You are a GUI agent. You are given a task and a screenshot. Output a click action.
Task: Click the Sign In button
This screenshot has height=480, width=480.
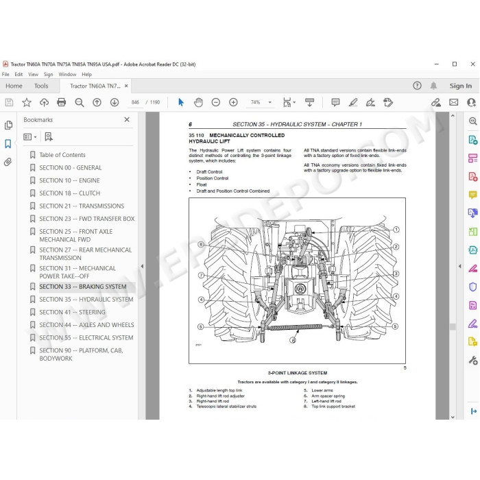[x=460, y=86]
